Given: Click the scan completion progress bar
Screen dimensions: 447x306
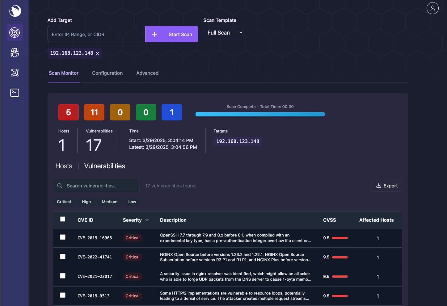Looking at the screenshot, I should click(260, 114).
